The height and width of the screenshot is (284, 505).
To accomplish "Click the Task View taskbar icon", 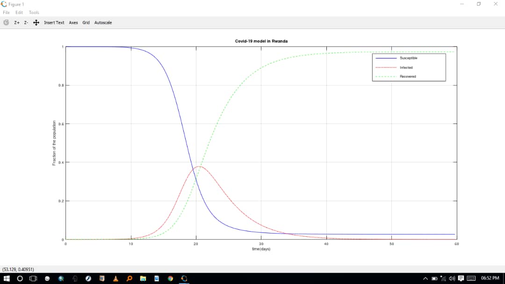I will (33, 278).
